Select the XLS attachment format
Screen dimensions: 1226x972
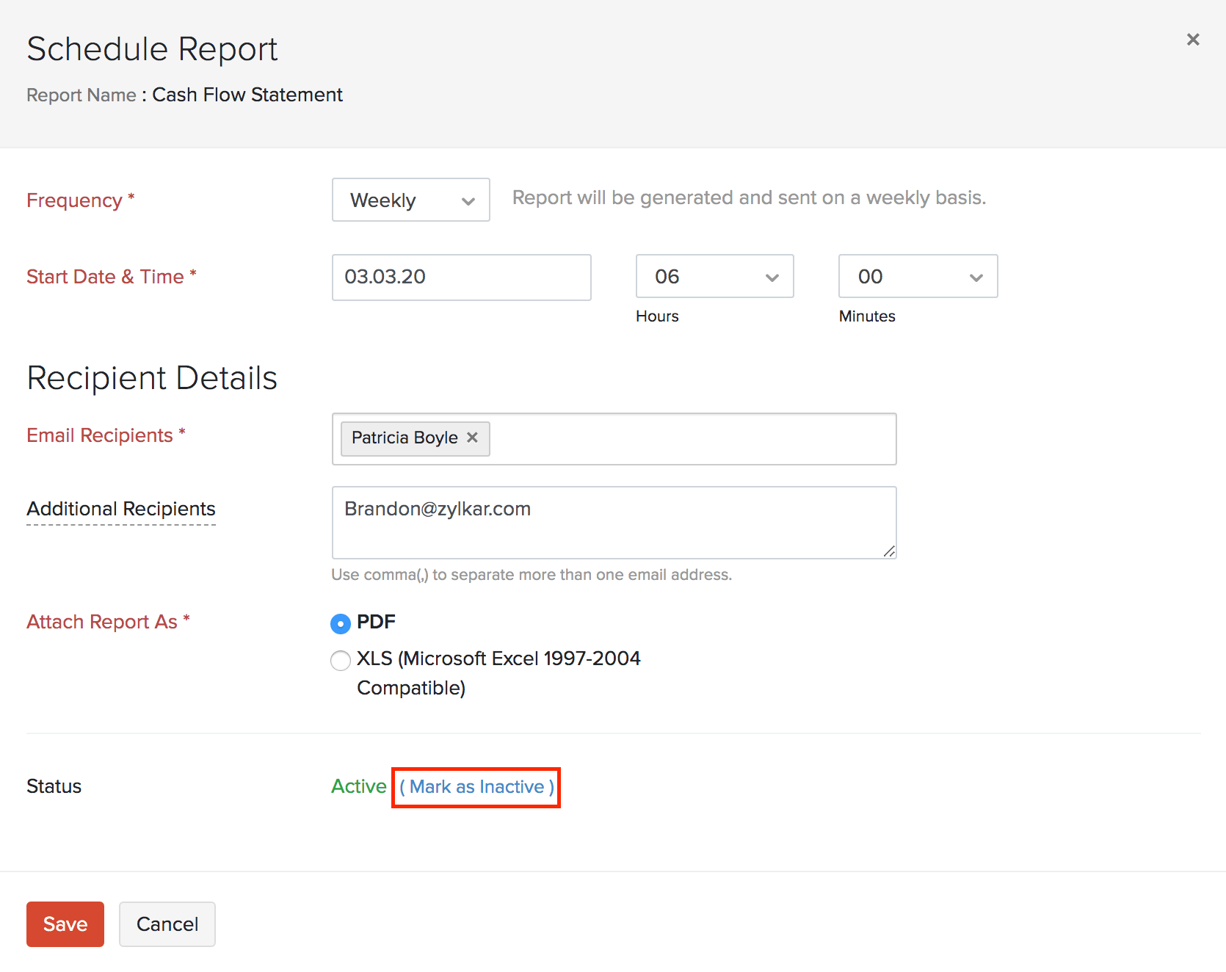[340, 660]
